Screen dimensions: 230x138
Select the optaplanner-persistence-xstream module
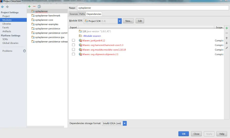(51, 42)
